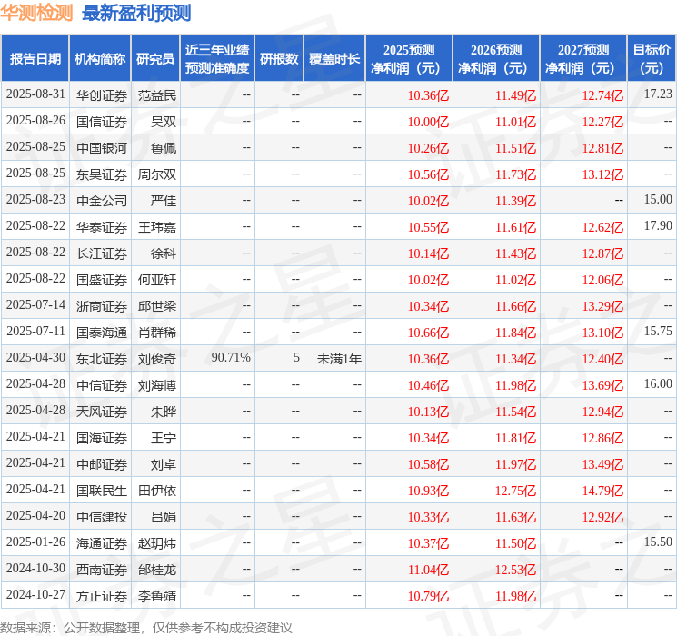Click the 2025预测净利润 column header
The height and width of the screenshot is (636, 677).
[409, 59]
